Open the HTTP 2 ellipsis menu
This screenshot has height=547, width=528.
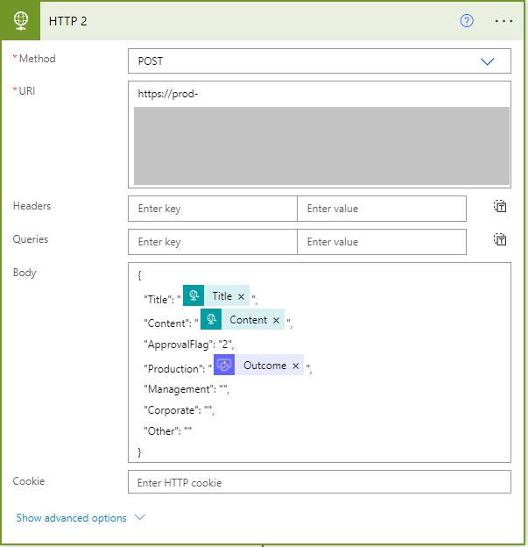503,21
